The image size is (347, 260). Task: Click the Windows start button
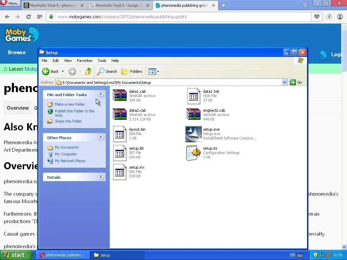(x=16, y=255)
